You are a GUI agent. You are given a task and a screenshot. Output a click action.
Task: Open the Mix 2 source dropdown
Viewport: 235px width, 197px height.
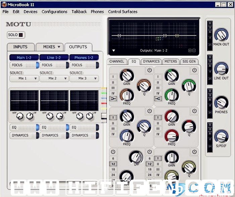coord(54,78)
